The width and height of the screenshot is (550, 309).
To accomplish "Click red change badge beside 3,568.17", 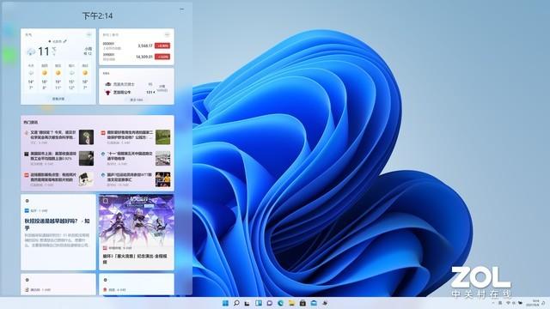I will 162,45.
